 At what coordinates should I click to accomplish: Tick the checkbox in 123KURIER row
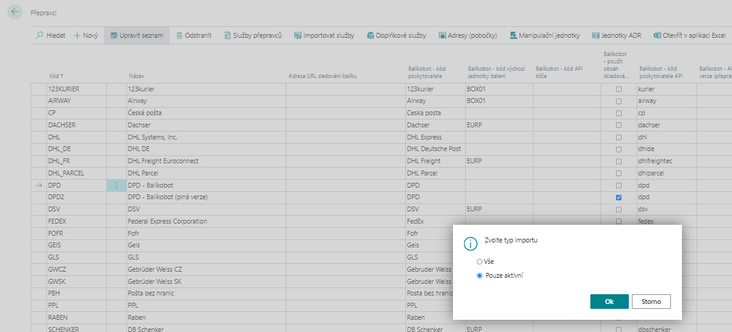(618, 89)
